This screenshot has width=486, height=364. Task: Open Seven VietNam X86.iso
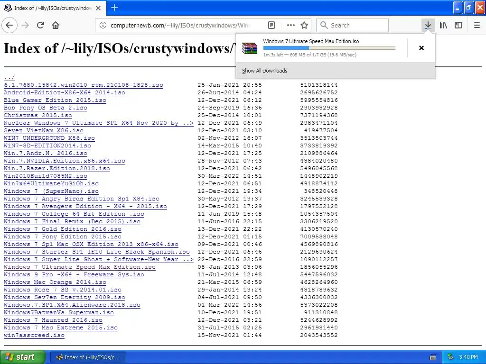[x=44, y=130]
